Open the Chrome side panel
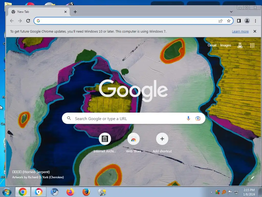 click(239, 21)
